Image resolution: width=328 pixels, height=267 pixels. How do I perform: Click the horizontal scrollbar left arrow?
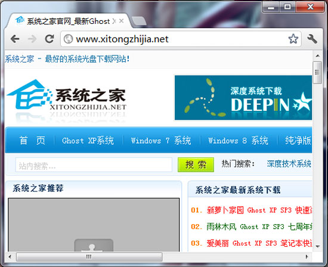point(10,256)
